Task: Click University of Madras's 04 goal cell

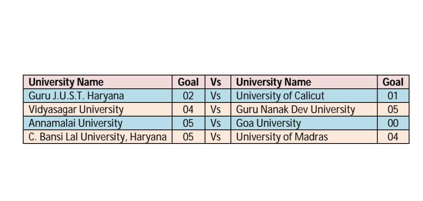Action: (x=393, y=137)
